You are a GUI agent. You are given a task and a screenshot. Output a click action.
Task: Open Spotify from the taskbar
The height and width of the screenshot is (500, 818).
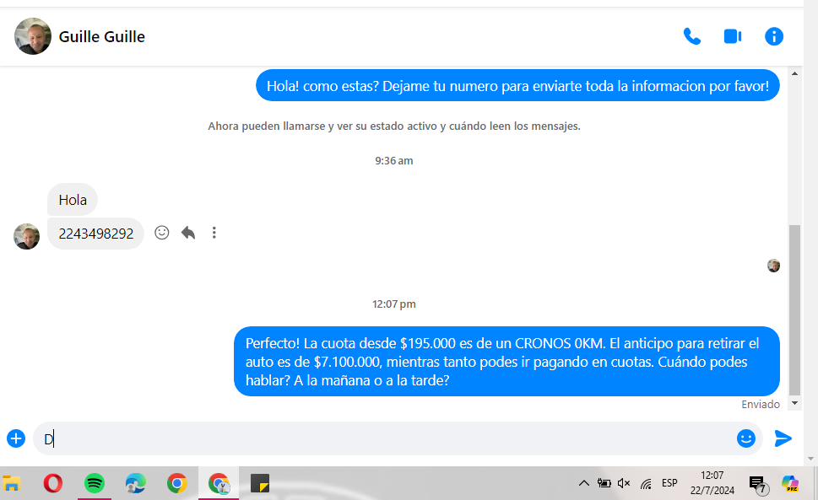click(x=95, y=483)
